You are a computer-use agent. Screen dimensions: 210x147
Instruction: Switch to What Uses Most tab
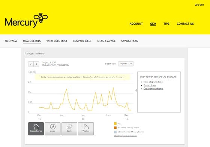click(x=57, y=41)
